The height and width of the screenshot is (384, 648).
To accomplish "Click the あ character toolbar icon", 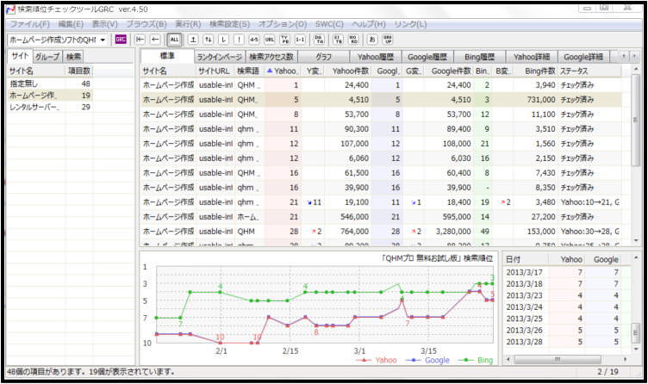I will coord(372,40).
